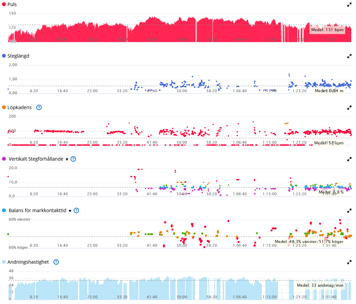
Task: Click the Puls chart title
Action: [x=12, y=4]
